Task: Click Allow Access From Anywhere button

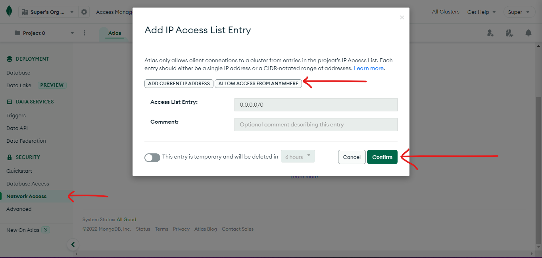Action: point(258,84)
